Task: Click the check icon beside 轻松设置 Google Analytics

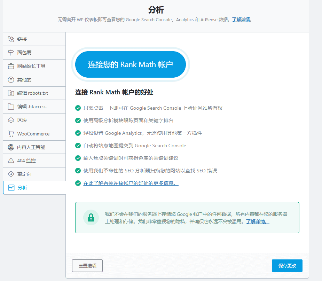Action: [78, 133]
